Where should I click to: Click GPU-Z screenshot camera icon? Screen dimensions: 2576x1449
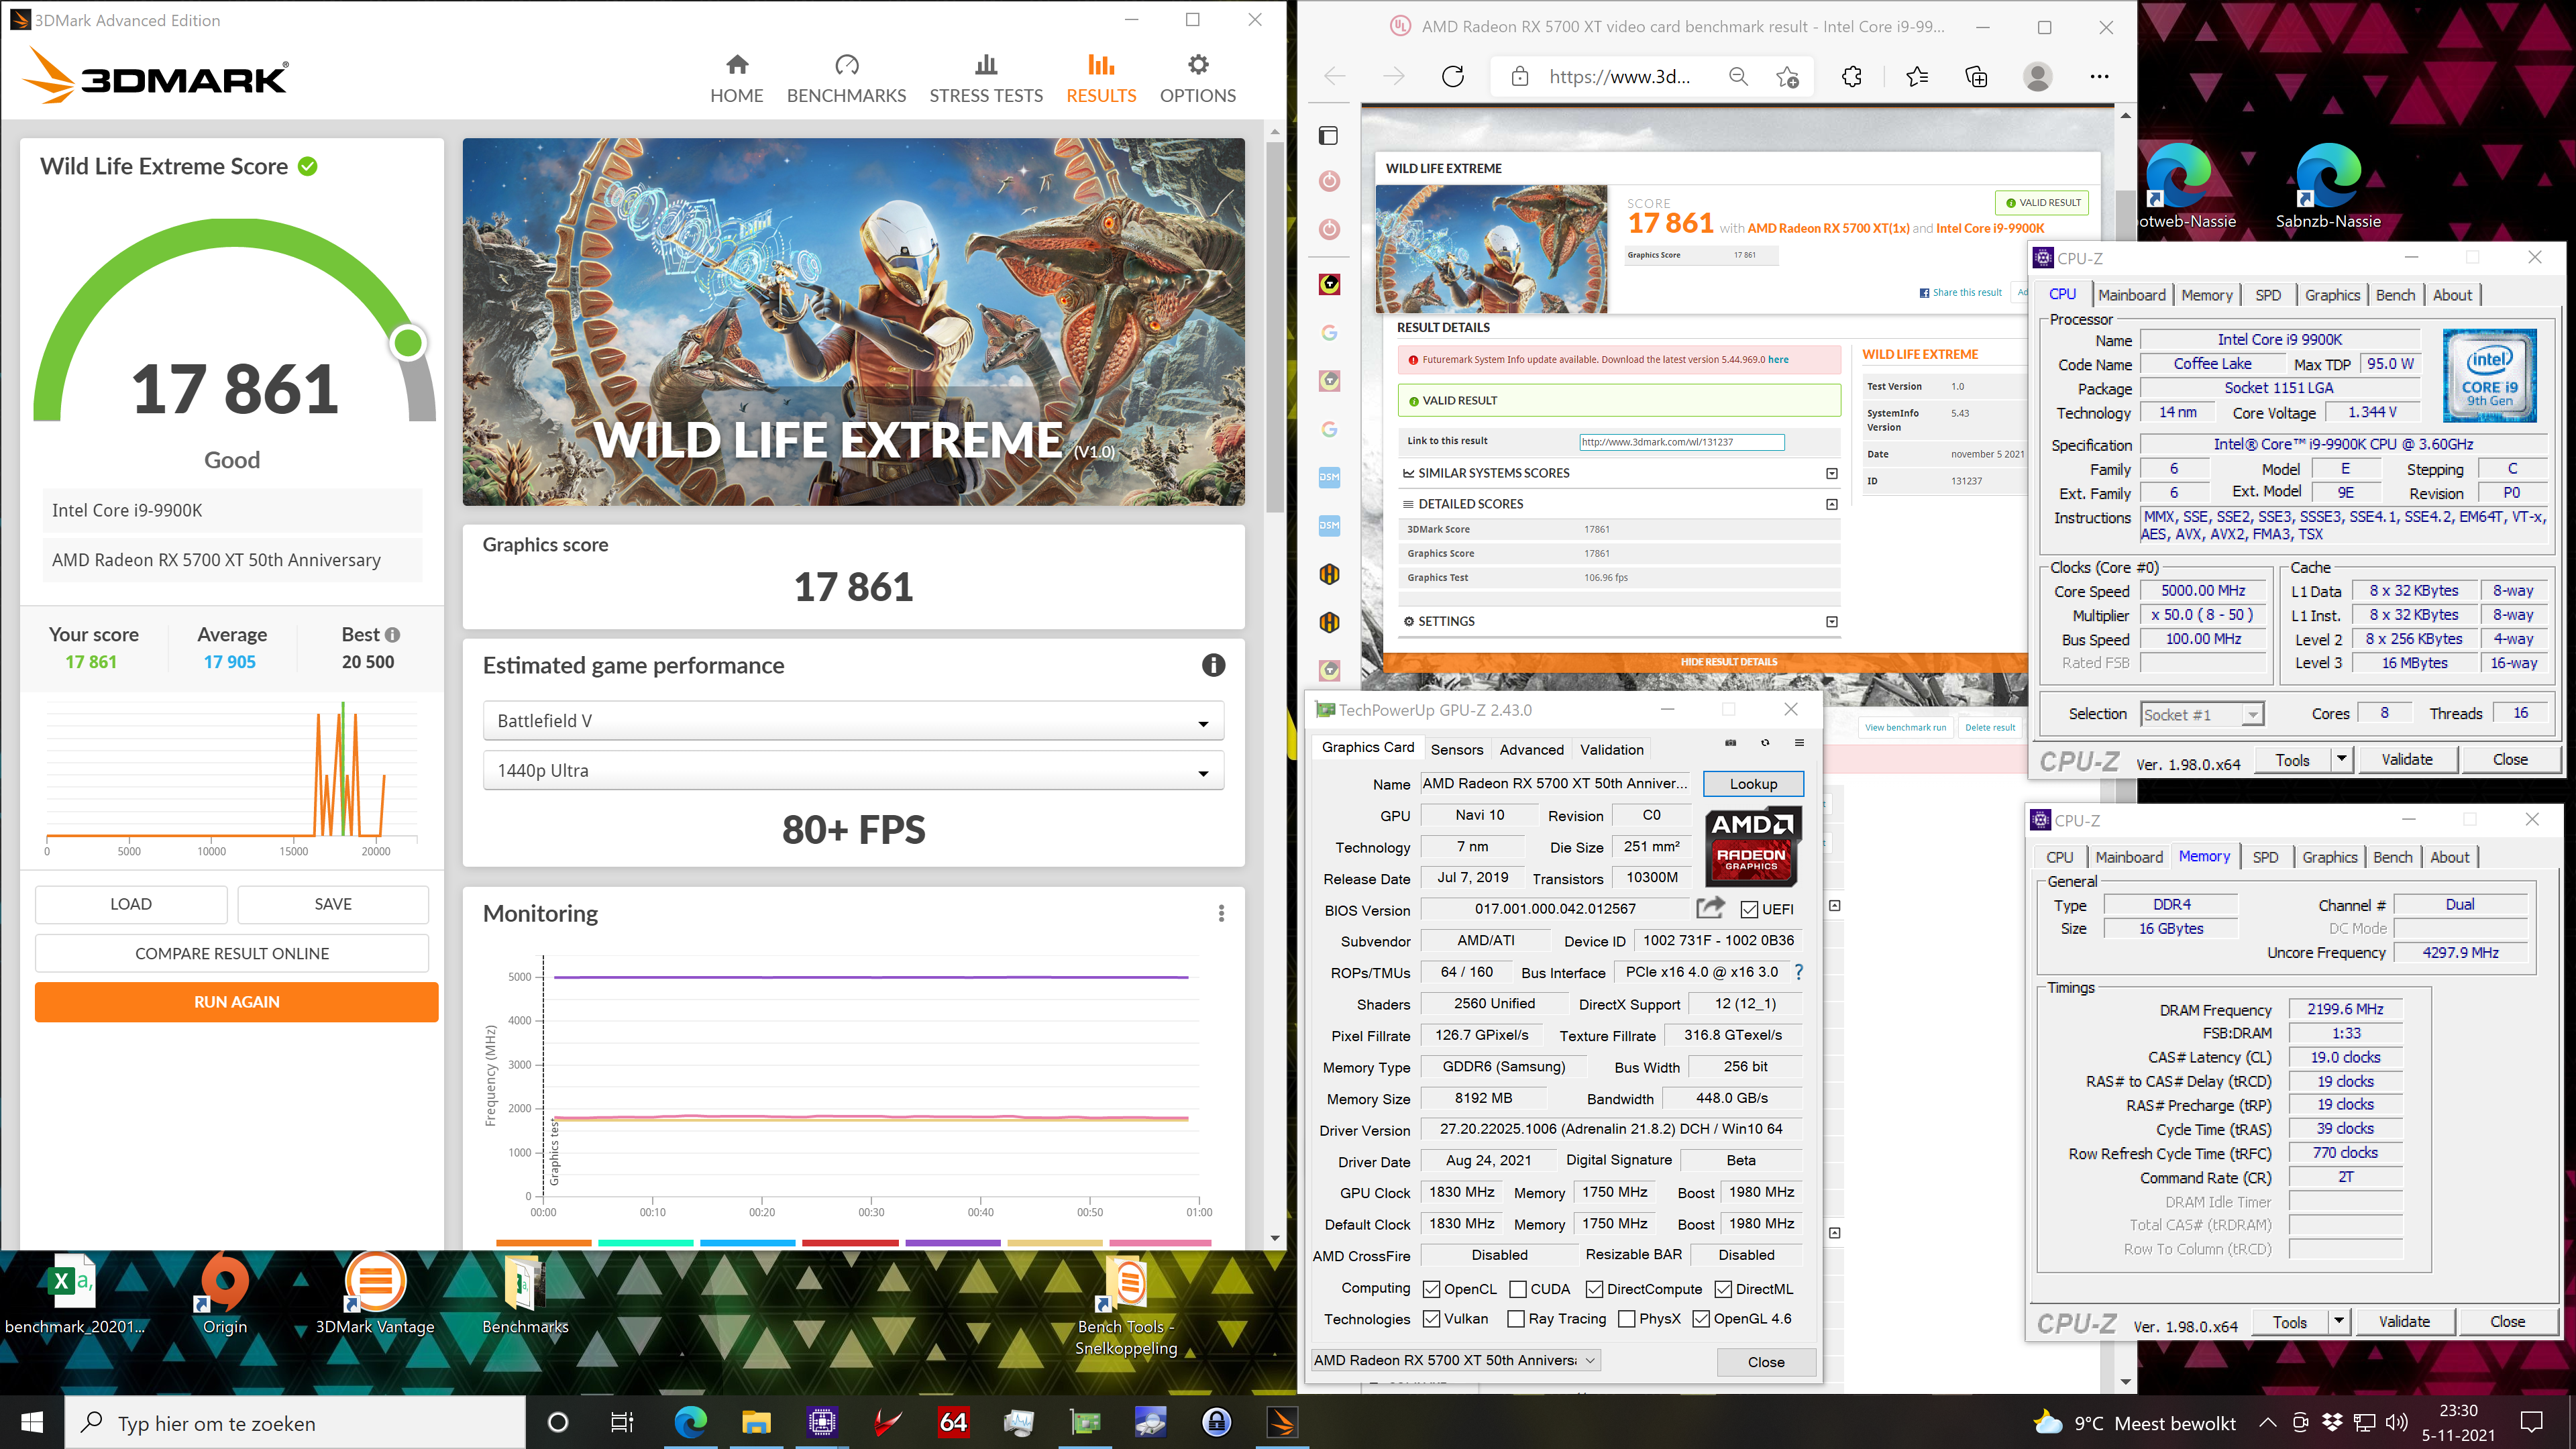coord(1731,743)
